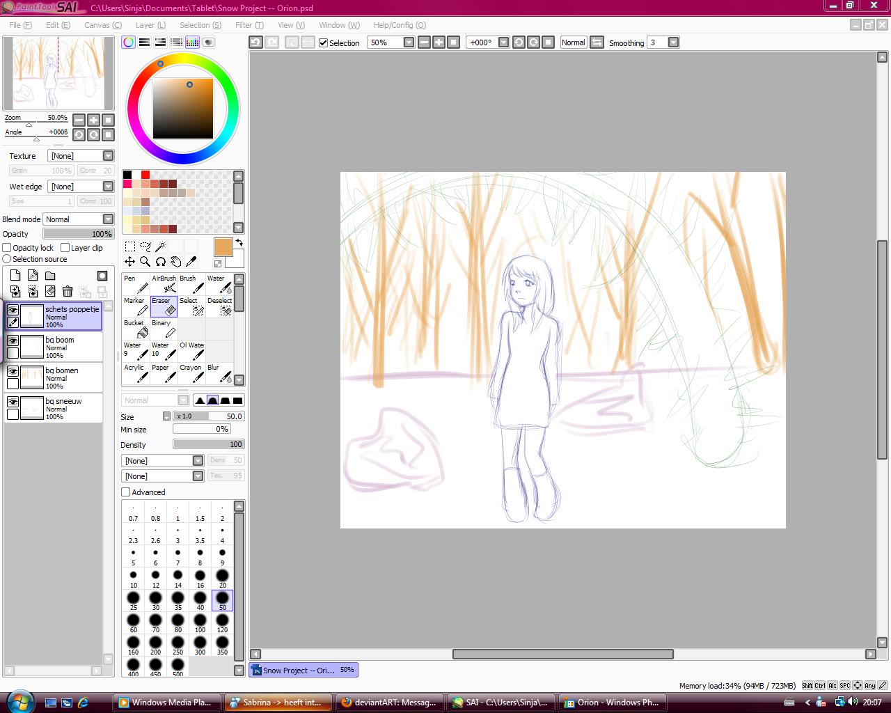Screen dimensions: 891x713
Task: Hide the 'bg boom' layer
Action: coord(13,340)
